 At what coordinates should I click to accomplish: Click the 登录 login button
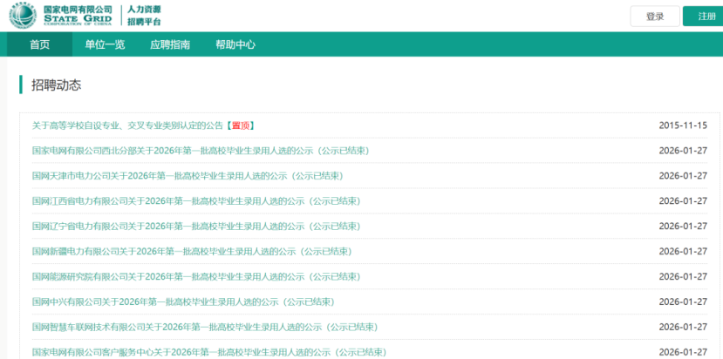pyautogui.click(x=655, y=17)
